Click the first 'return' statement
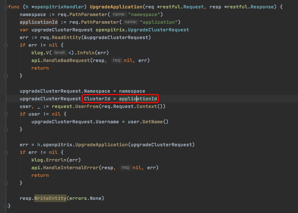Image resolution: width=298 pixels, height=213 pixels. [40, 68]
